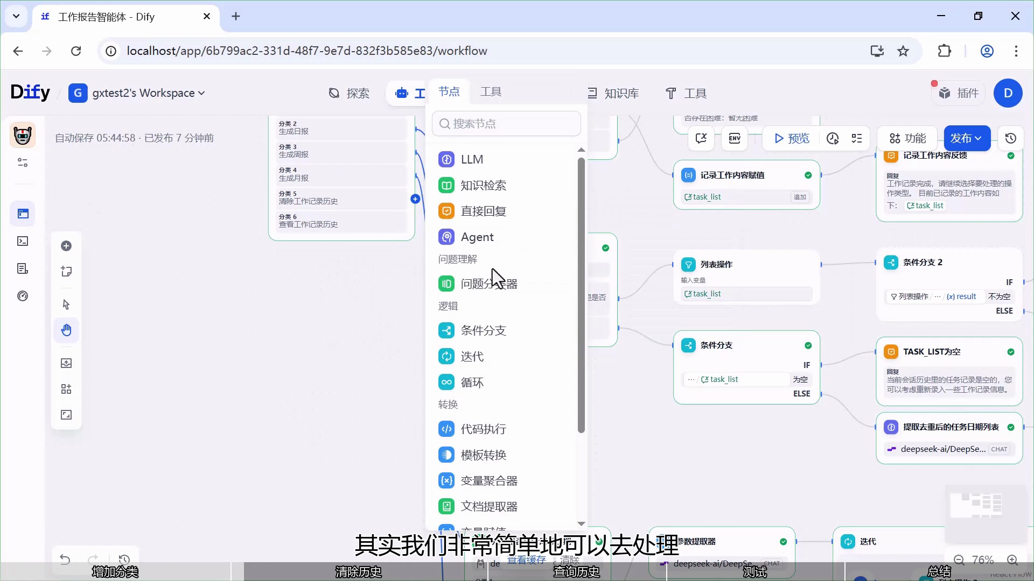The width and height of the screenshot is (1034, 581).
Task: Select the LLM node icon
Action: pos(446,160)
